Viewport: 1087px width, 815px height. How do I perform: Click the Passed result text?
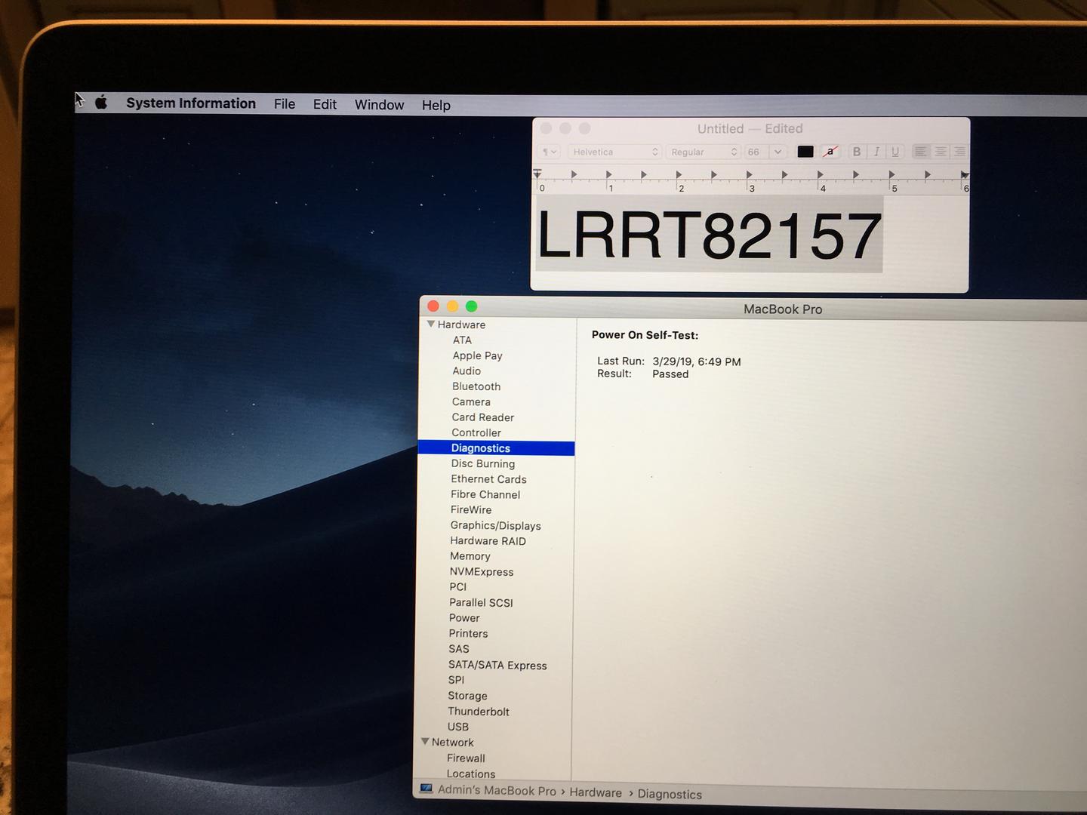pos(670,374)
